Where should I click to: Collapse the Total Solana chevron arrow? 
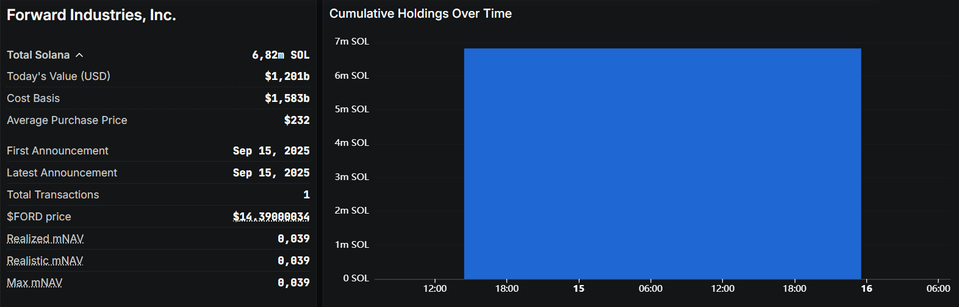click(79, 55)
